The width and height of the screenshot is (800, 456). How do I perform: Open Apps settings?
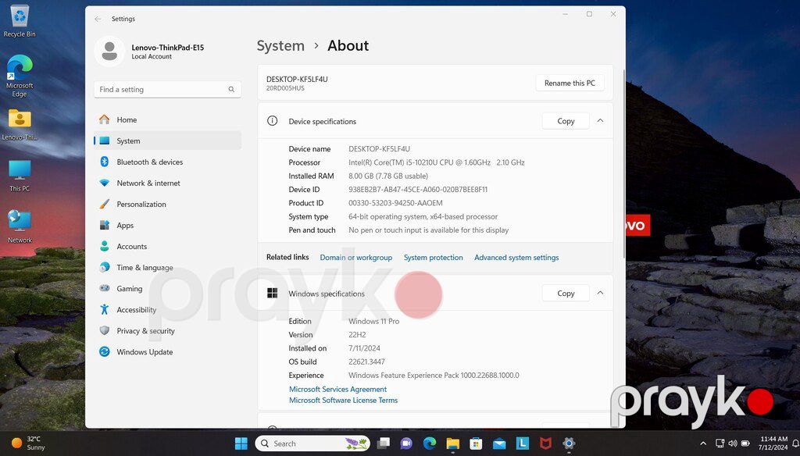tap(167, 225)
